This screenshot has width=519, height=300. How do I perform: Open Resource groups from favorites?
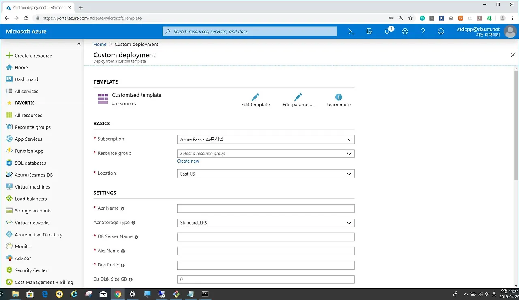(x=32, y=127)
